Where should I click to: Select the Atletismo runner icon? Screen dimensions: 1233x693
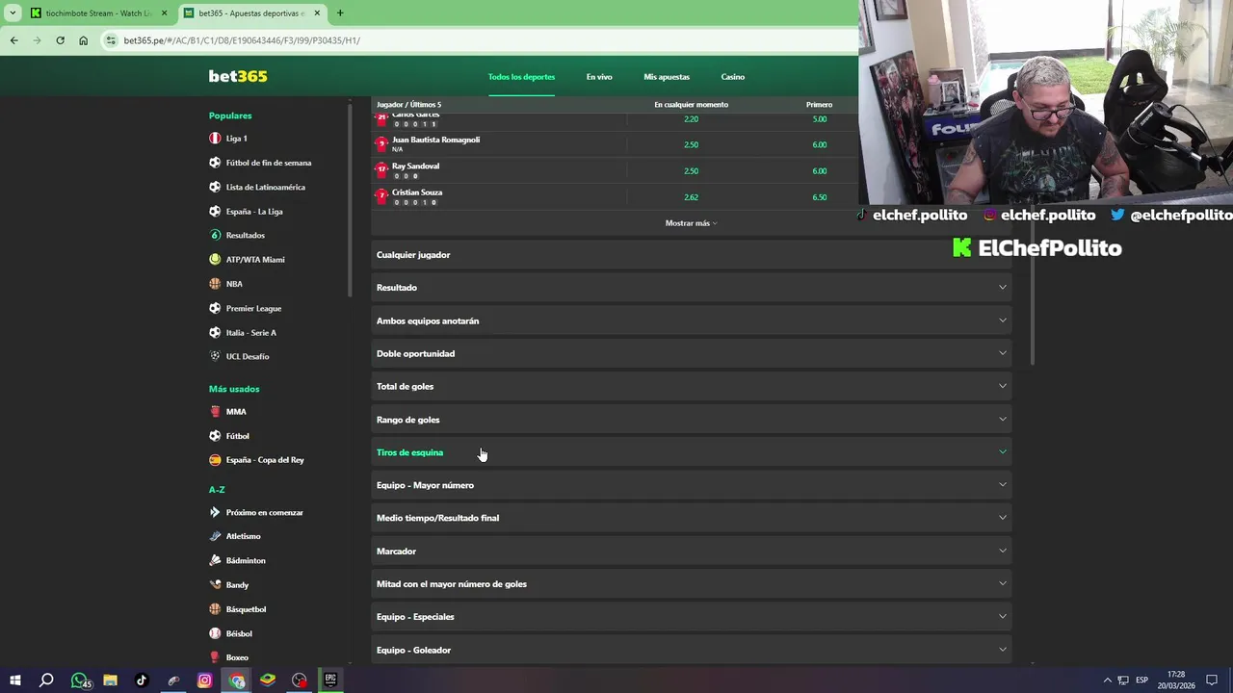click(215, 536)
